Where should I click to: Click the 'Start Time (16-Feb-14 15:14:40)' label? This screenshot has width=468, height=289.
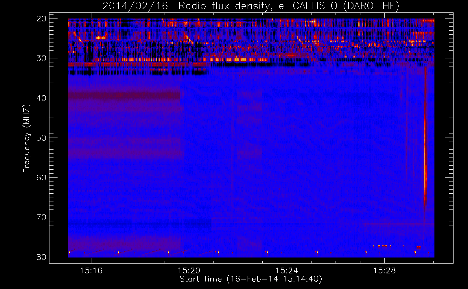point(251,279)
